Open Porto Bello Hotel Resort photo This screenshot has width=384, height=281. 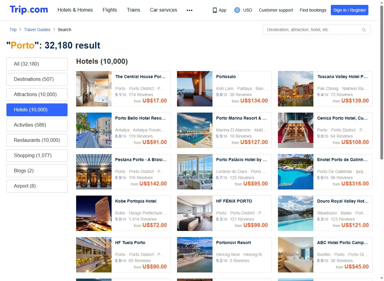[x=94, y=130]
